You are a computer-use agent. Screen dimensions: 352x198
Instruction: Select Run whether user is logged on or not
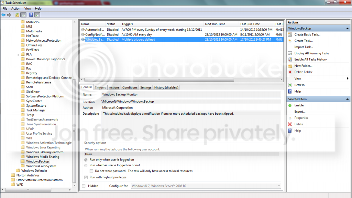(x=86, y=165)
